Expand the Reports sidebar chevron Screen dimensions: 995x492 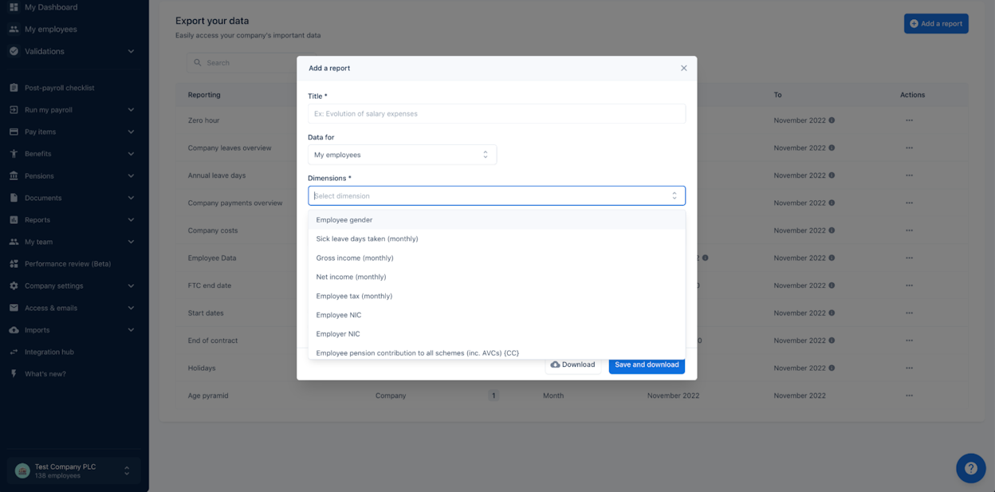pyautogui.click(x=131, y=220)
